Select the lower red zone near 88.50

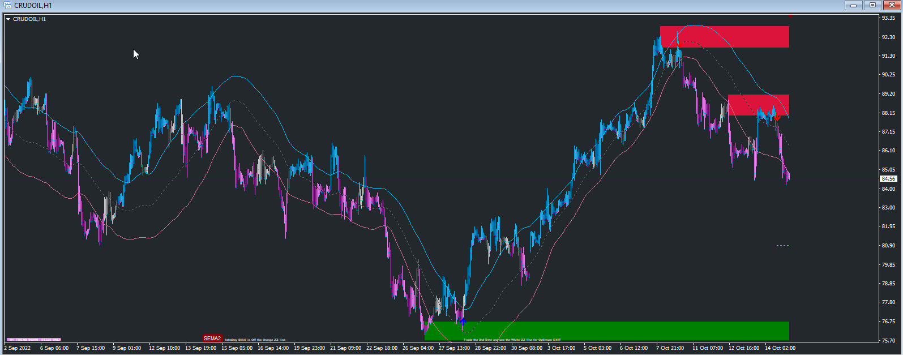pyautogui.click(x=758, y=105)
